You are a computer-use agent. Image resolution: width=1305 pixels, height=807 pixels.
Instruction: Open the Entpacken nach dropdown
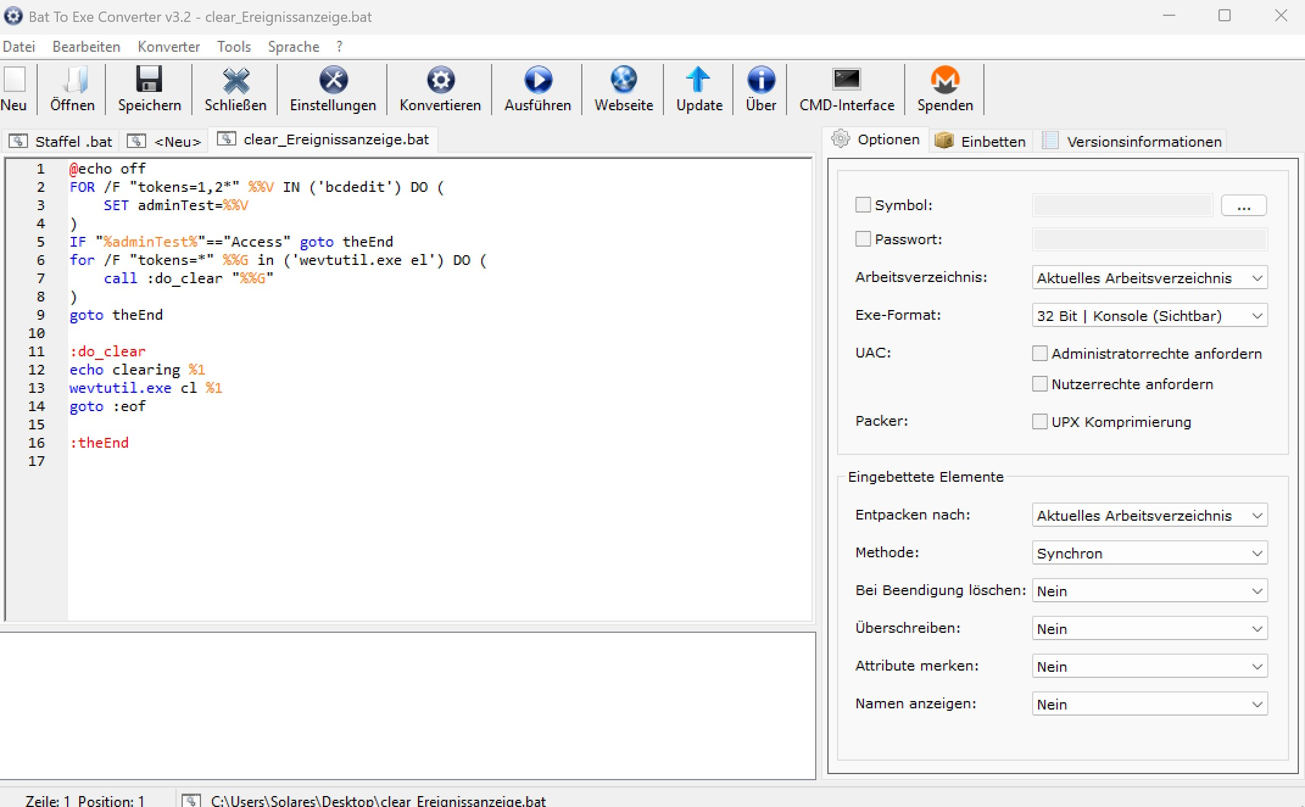click(1150, 515)
